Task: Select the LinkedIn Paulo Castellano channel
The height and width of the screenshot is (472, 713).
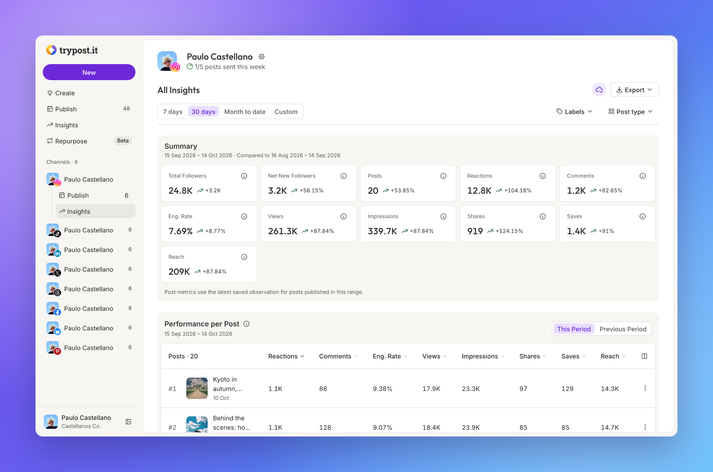Action: pos(89,250)
